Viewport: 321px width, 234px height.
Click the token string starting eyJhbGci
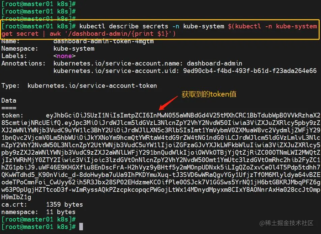[183, 115]
